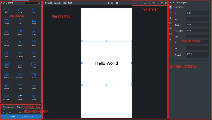Click the layout panels icon in toolbar
This screenshot has height=120, width=212.
click(x=166, y=3)
